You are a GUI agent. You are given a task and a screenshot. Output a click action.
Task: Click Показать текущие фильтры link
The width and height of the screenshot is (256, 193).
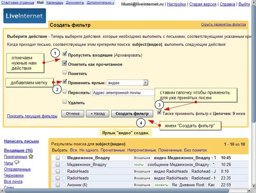pos(32,116)
